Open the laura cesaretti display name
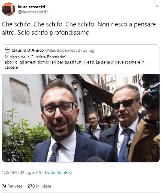This screenshot has height=193, width=162. point(32,7)
